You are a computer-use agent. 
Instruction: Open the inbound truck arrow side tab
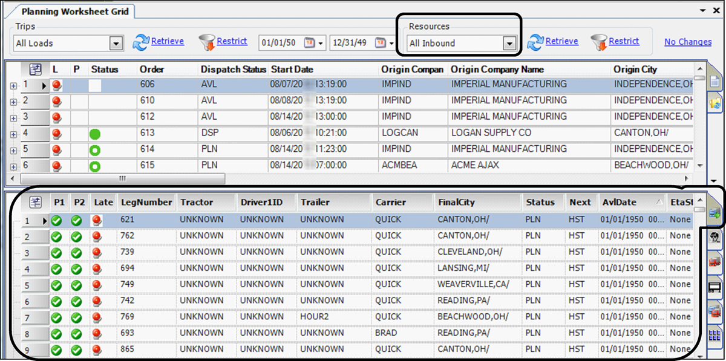click(x=714, y=212)
